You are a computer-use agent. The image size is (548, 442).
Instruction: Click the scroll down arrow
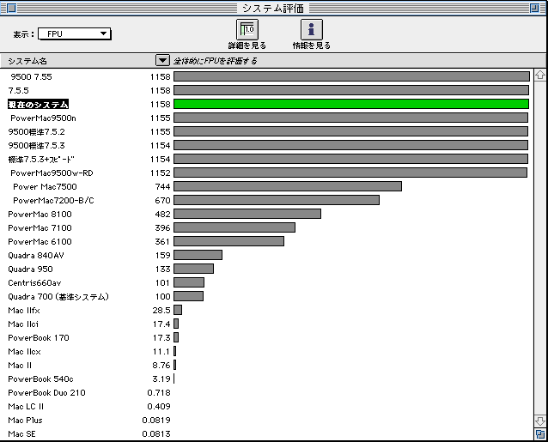540,421
